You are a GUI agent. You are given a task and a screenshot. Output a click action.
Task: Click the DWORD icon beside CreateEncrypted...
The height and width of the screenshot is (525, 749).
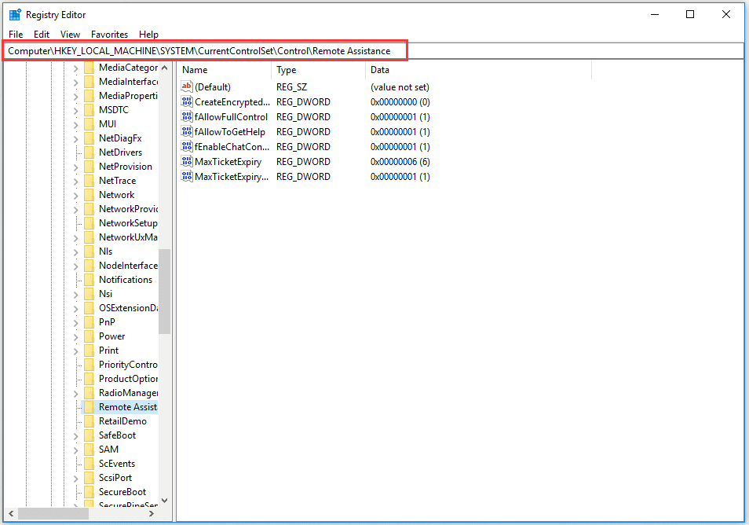(187, 101)
